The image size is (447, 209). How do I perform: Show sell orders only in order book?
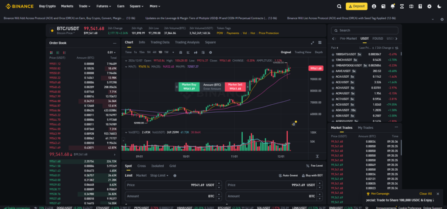click(x=65, y=52)
